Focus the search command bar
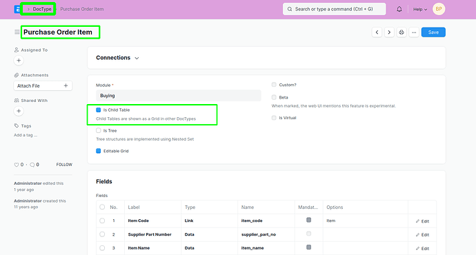The image size is (476, 255). (334, 9)
